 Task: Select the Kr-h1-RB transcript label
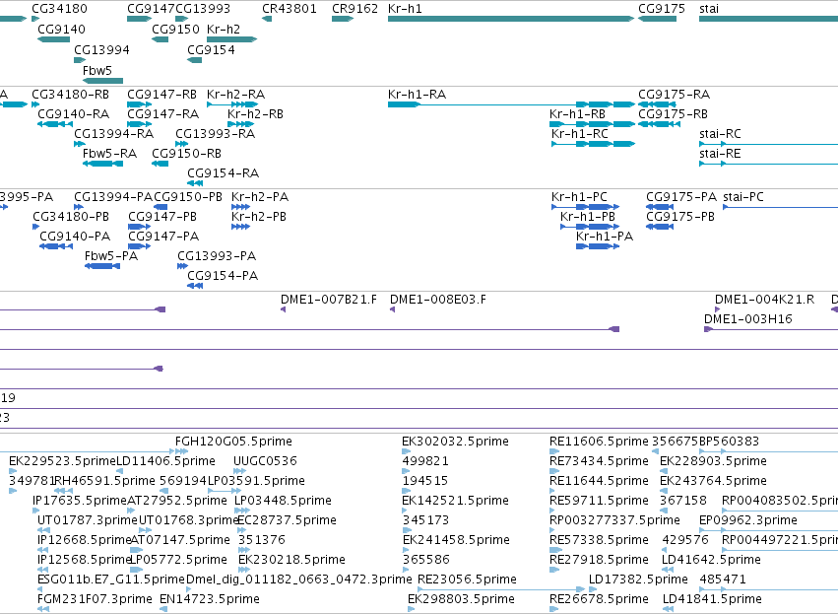coord(577,114)
